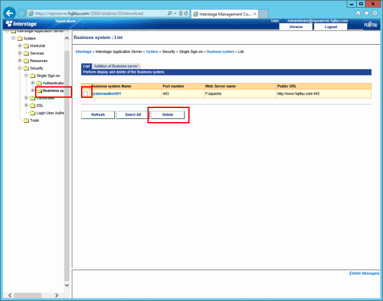Open the browser Tools gear icon
383x301 pixels.
click(x=375, y=13)
